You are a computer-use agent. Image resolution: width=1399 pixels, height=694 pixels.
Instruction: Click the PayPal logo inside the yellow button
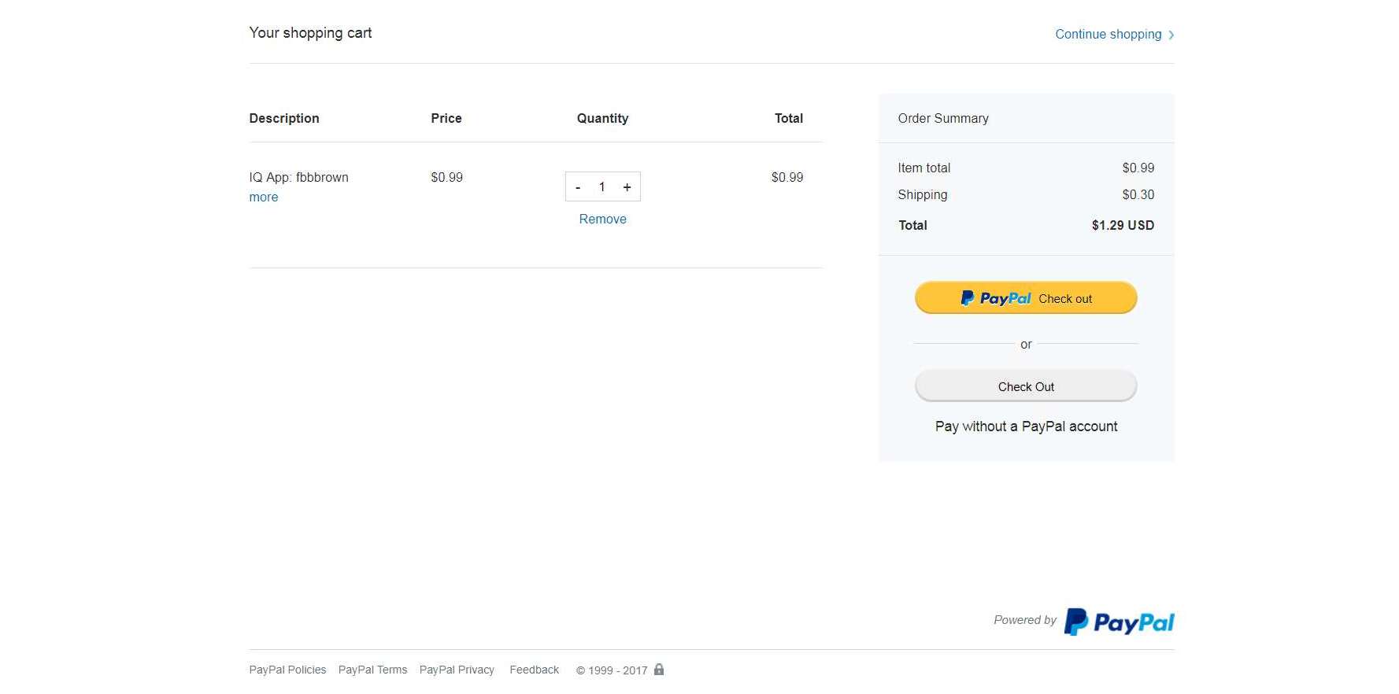point(995,298)
